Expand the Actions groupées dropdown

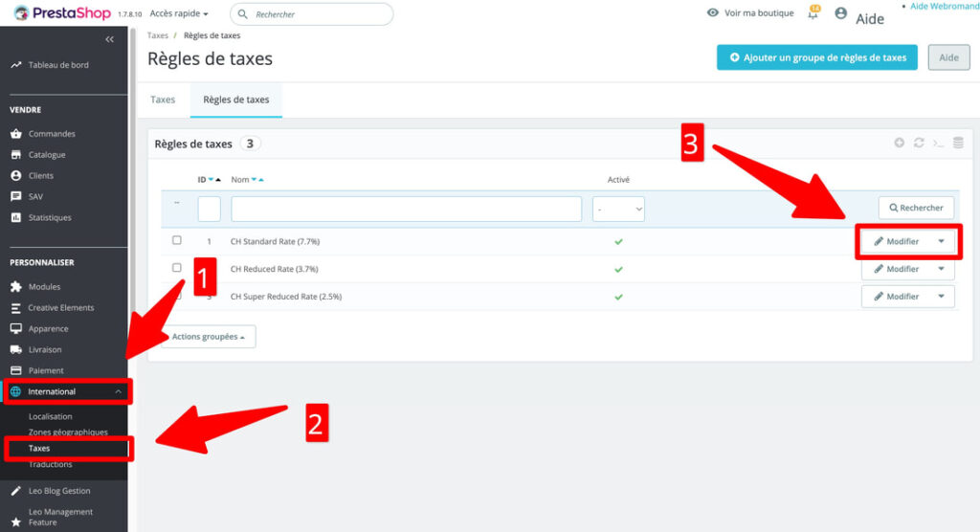pos(208,337)
